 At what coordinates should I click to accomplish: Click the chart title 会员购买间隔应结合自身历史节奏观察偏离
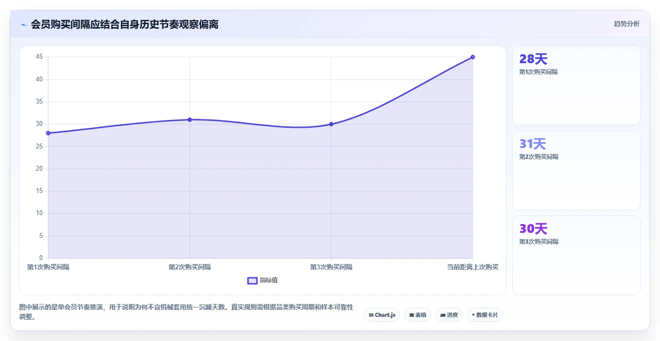coord(124,24)
